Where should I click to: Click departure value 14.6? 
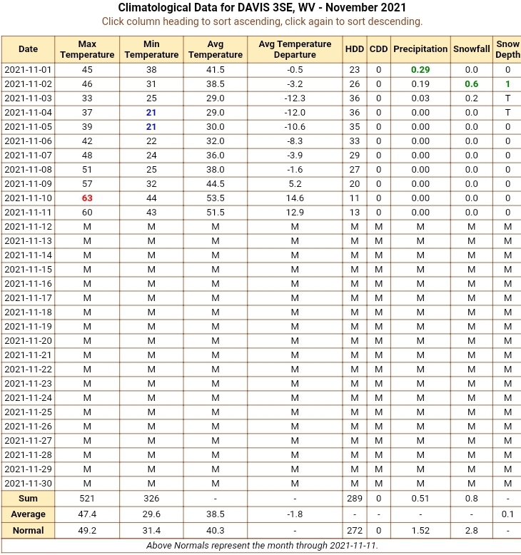pos(295,198)
